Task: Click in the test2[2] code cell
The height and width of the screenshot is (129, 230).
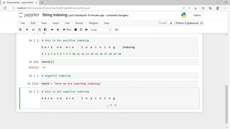Action: click(x=119, y=62)
